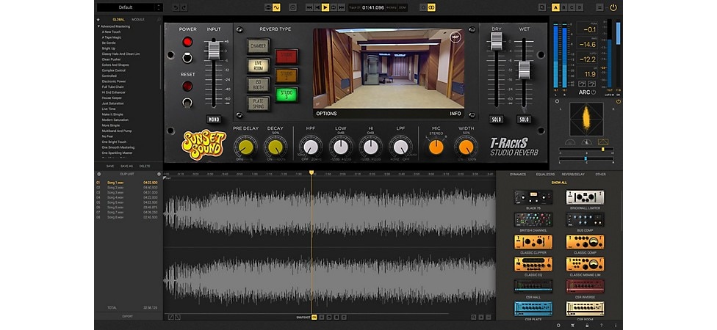Click the highlighted stereo link icon in the top bar
The image size is (717, 330).
coord(431,7)
